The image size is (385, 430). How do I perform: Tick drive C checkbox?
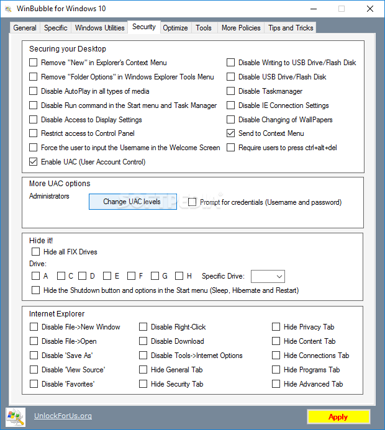tap(61, 276)
